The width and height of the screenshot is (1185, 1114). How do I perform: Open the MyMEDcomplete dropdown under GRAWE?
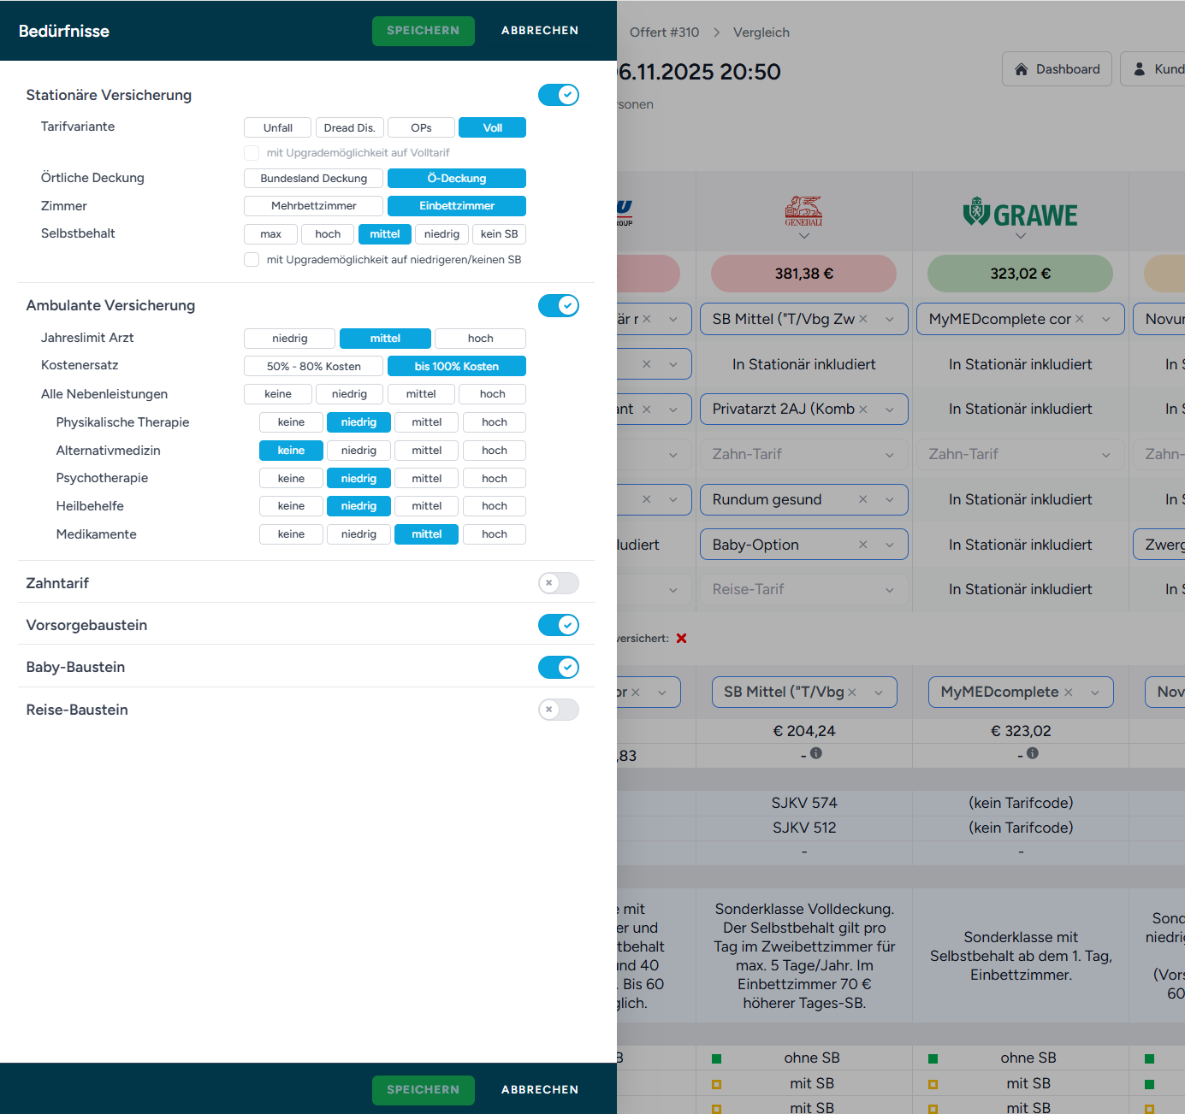(1105, 320)
